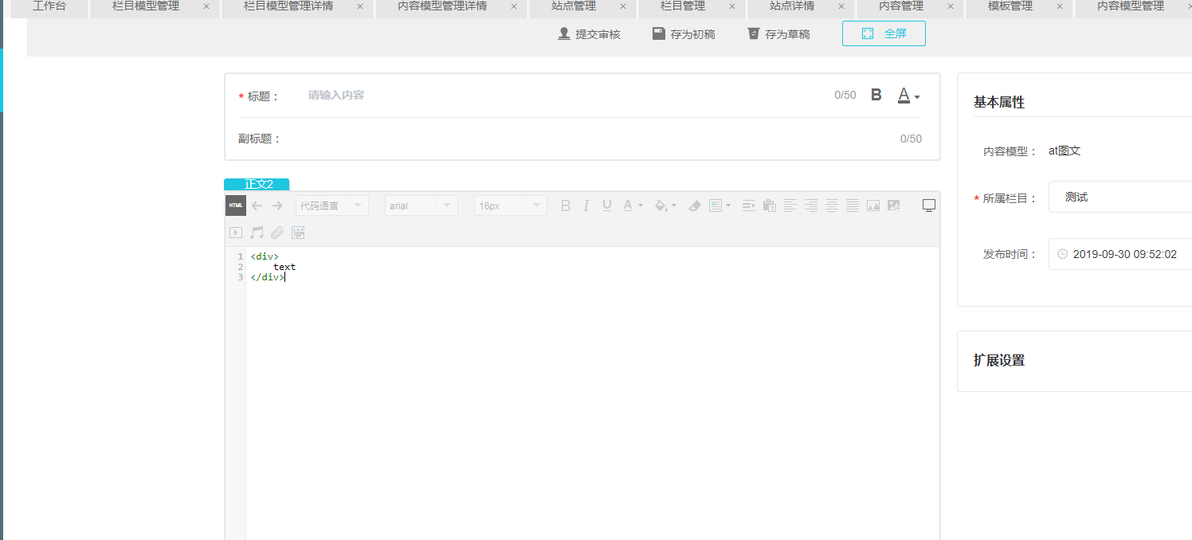Switch to 栏目模型管理 tab
Image resolution: width=1192 pixels, height=540 pixels.
[x=146, y=6]
